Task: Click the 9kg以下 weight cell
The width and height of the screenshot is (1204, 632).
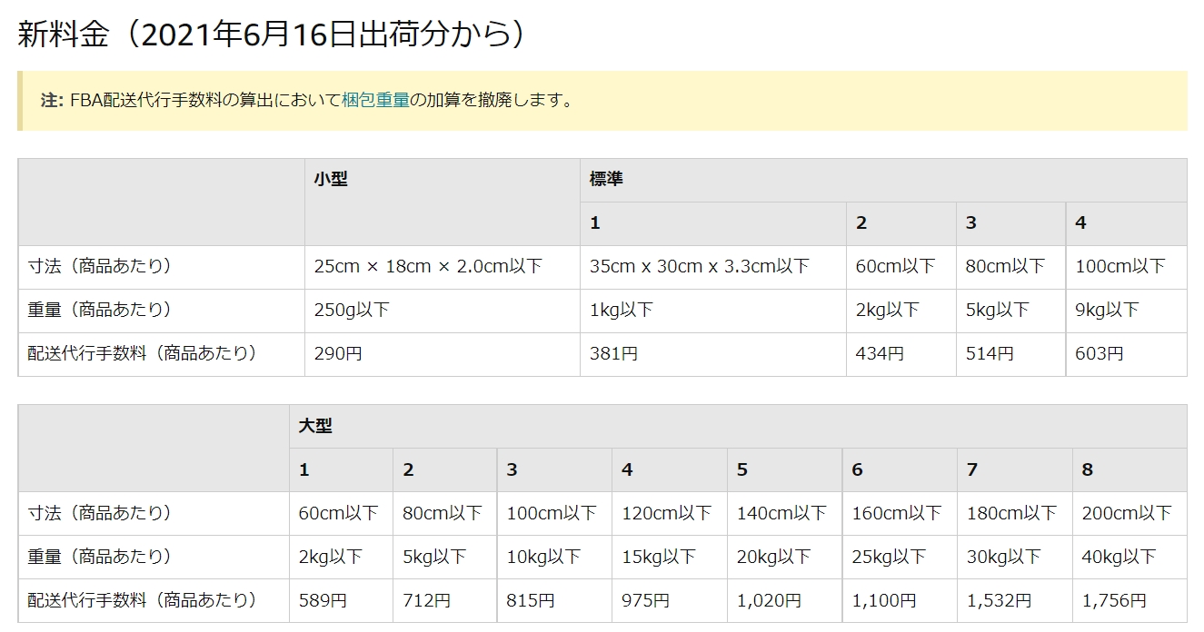Action: 1107,311
